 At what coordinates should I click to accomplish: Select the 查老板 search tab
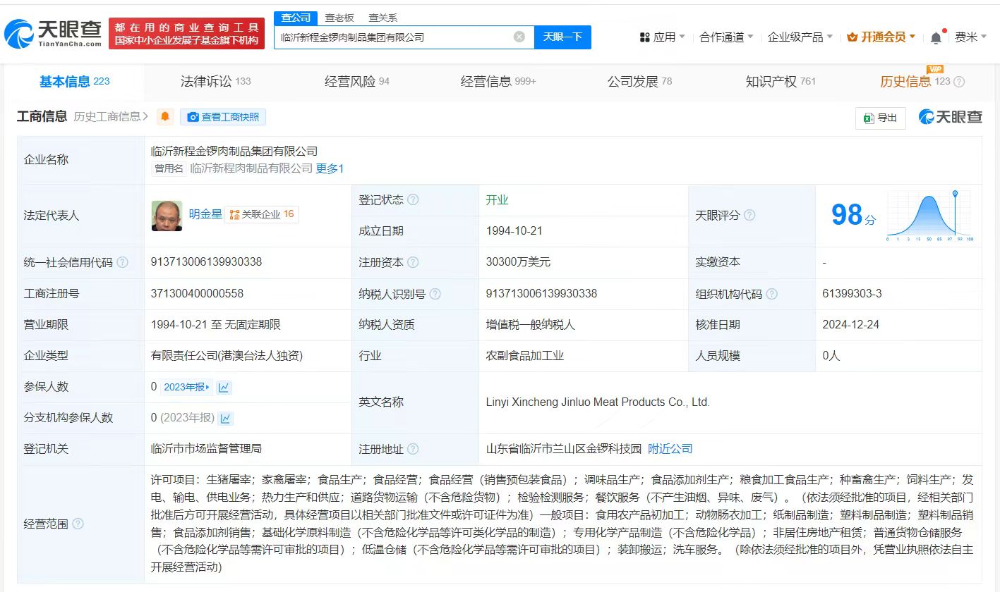coord(339,18)
